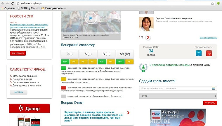The width and height of the screenshot is (222, 126).
Task: Click the red ОТПРАВИТЬ button
Action: tap(210, 103)
